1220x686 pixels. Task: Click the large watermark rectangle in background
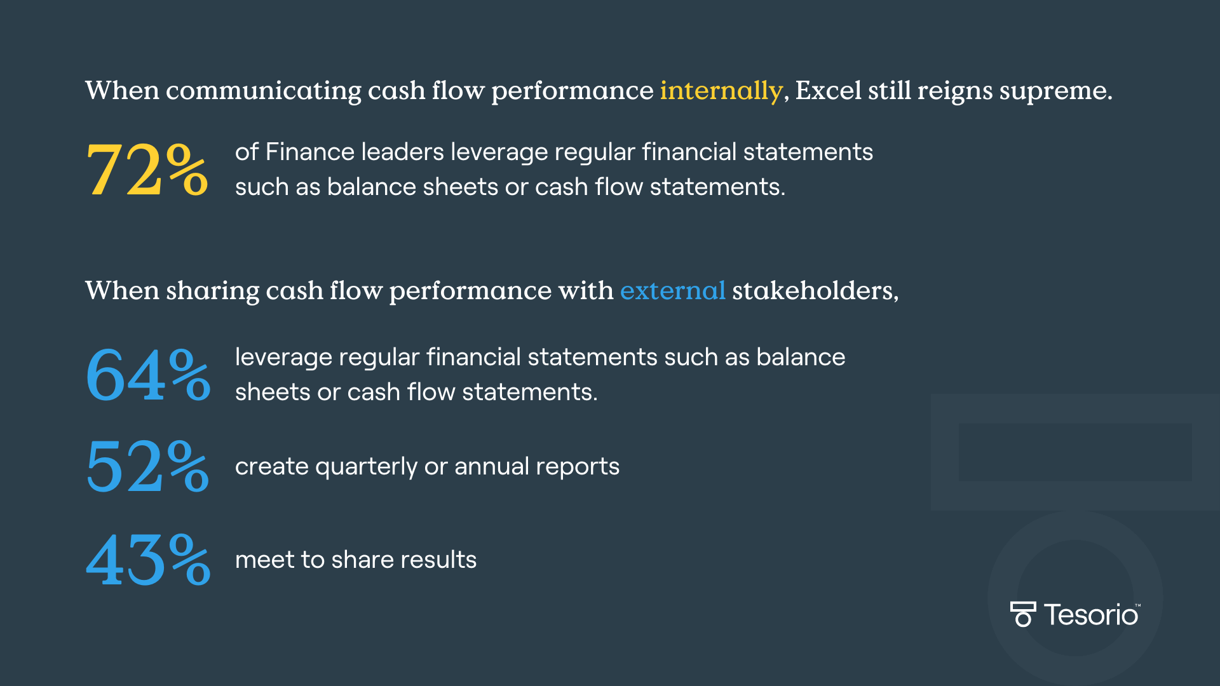pos(1074,452)
